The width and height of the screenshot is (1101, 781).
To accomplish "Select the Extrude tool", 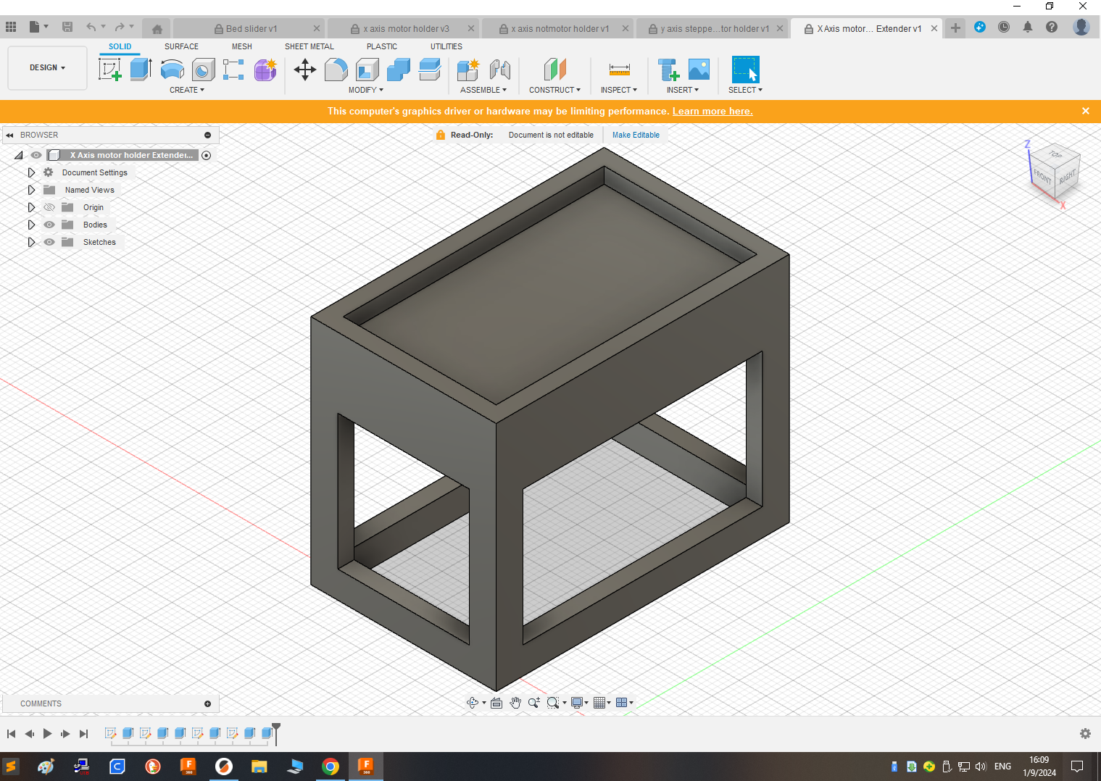I will 140,69.
